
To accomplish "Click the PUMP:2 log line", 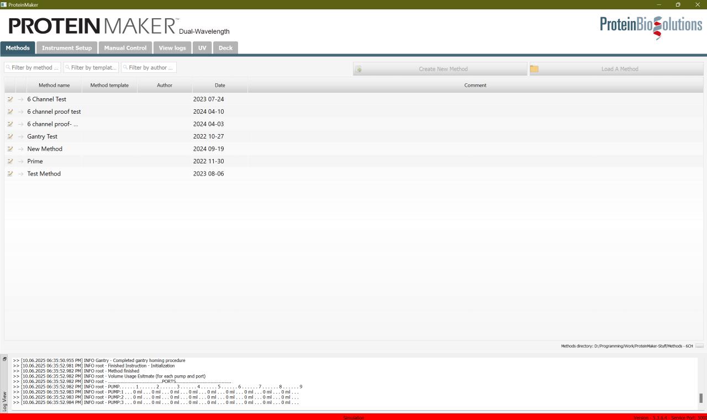I will pos(156,397).
